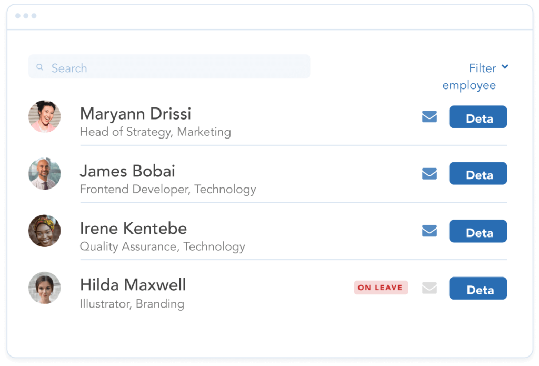Click the email icon for Maryann Drissi
The height and width of the screenshot is (366, 539).
point(430,116)
